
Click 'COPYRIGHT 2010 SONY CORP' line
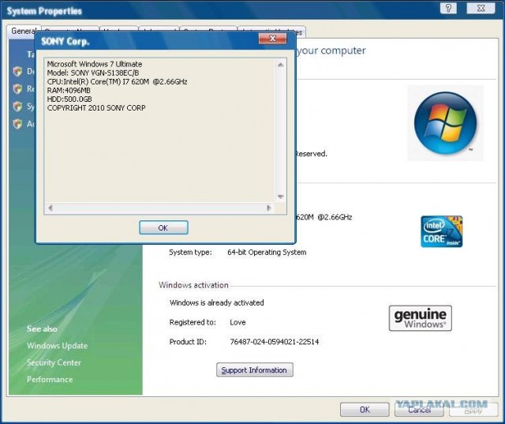tap(96, 107)
